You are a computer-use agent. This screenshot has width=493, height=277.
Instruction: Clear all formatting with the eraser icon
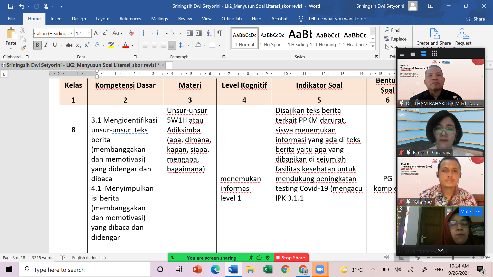click(131, 33)
